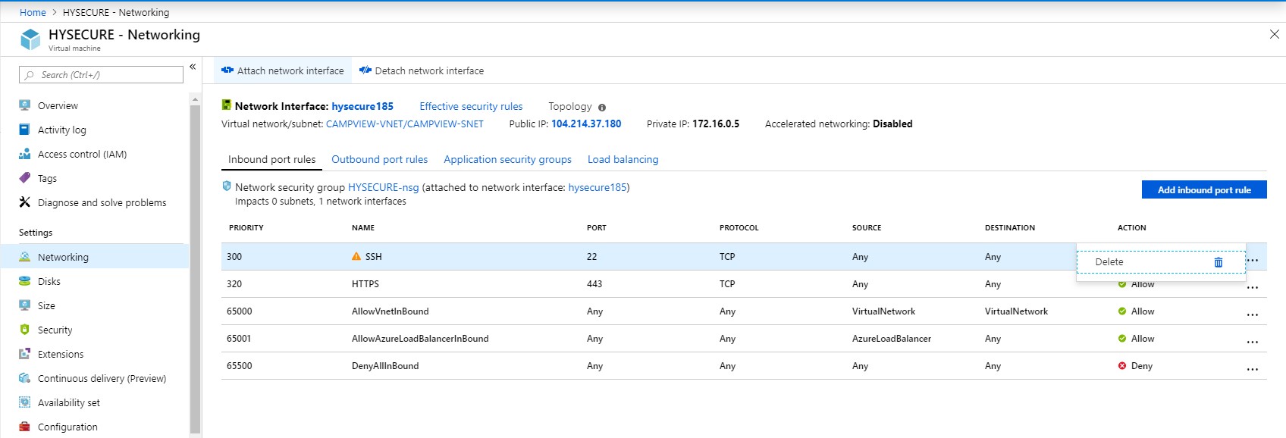The image size is (1286, 438).
Task: Select the Inbound port rules tab
Action: [x=271, y=159]
